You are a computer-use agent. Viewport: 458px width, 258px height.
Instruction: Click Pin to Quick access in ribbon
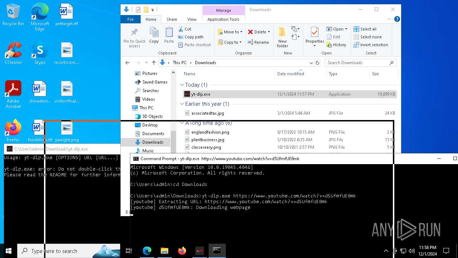pos(135,37)
